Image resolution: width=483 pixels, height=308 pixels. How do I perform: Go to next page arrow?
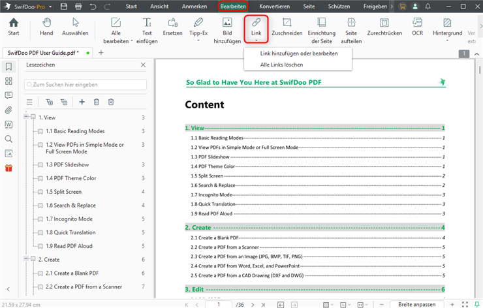pyautogui.click(x=253, y=305)
